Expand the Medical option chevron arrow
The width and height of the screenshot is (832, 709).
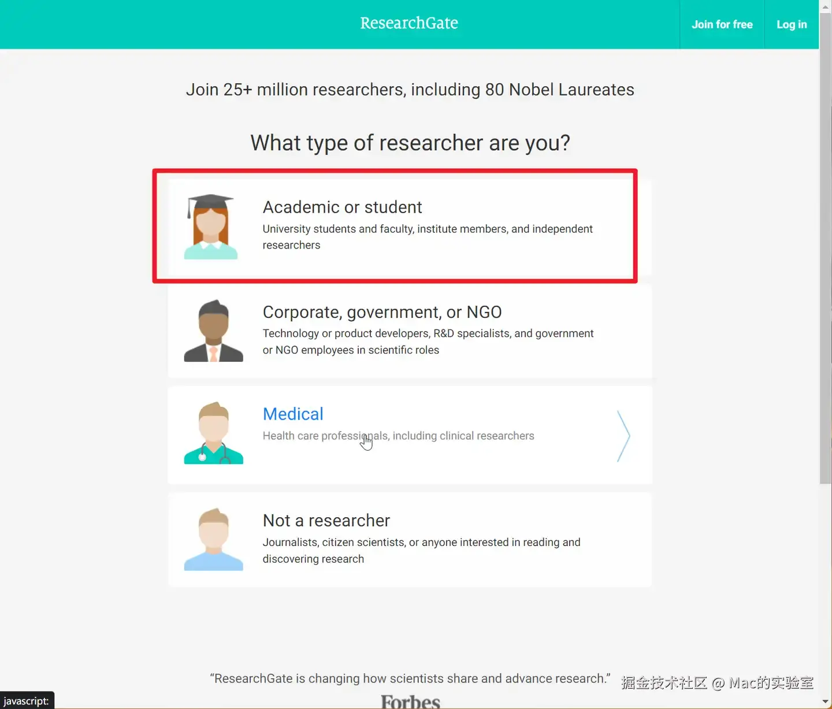pos(623,436)
